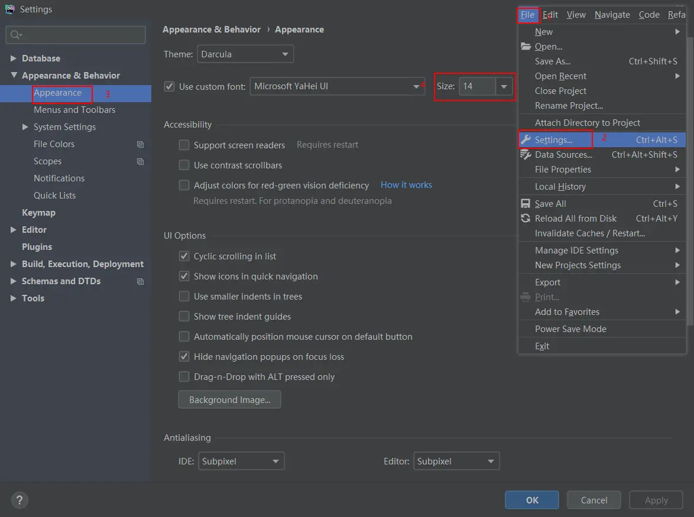The height and width of the screenshot is (517, 694).
Task: Click the Save All disk icon
Action: click(x=526, y=203)
